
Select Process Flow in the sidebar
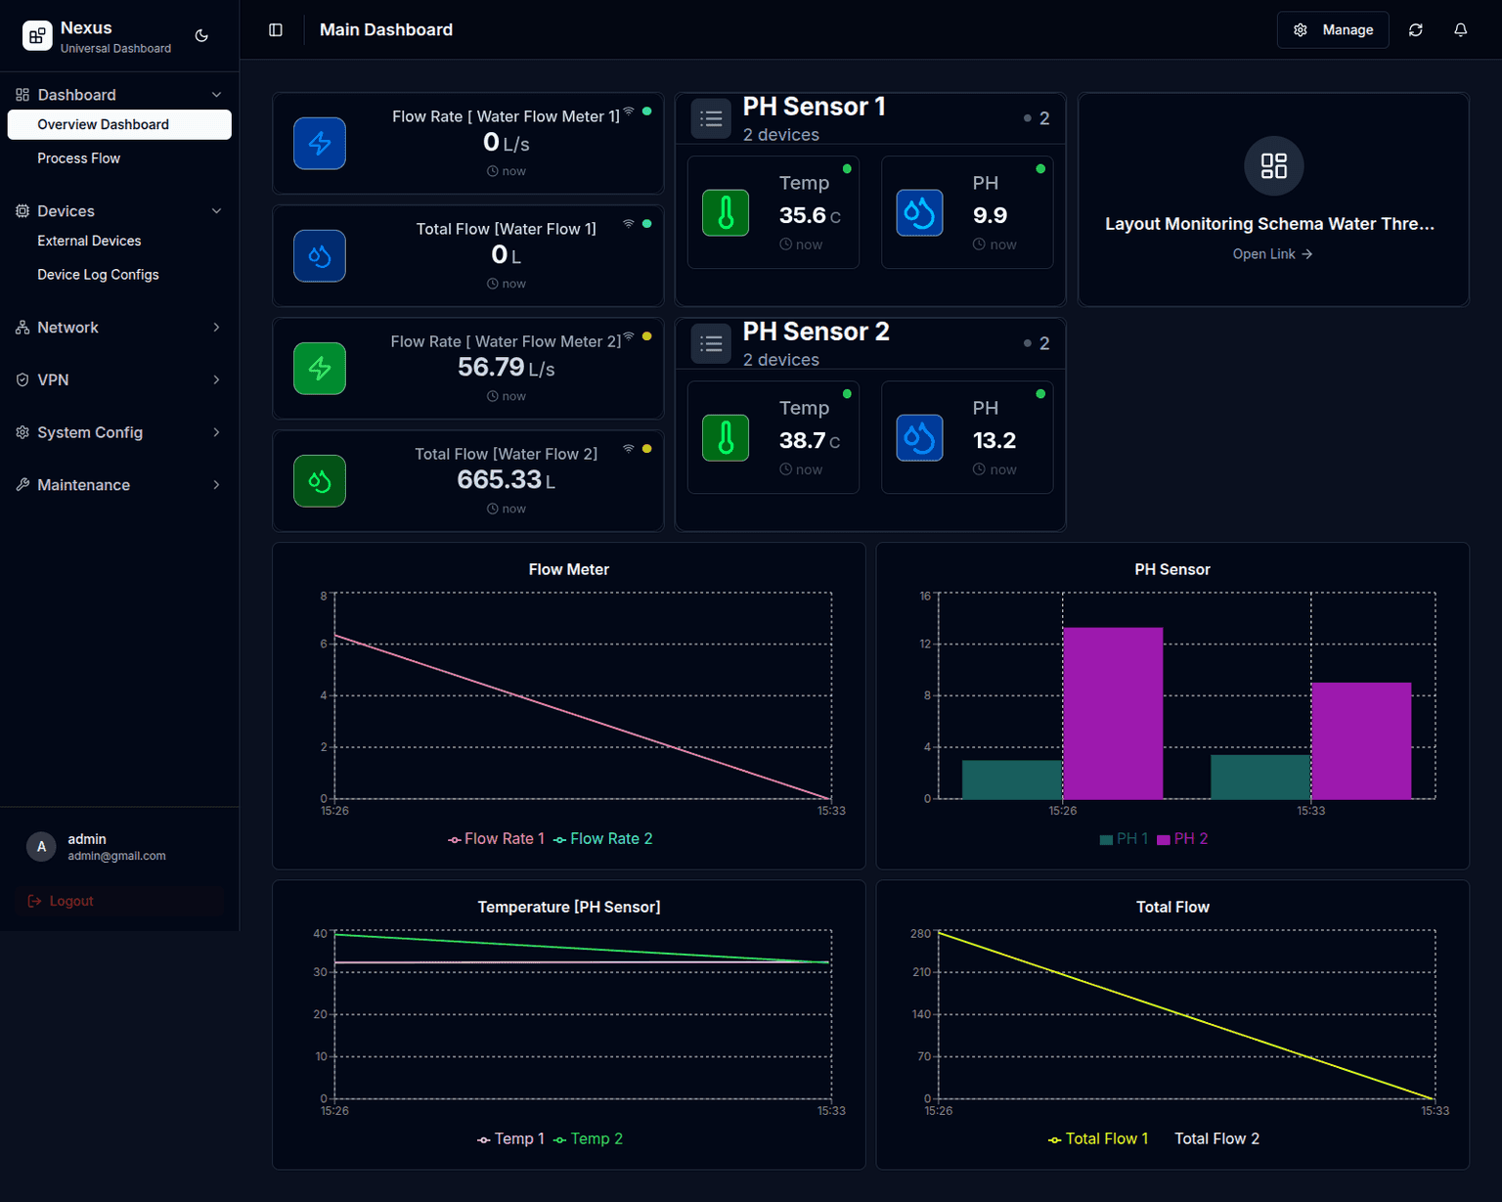coord(78,157)
